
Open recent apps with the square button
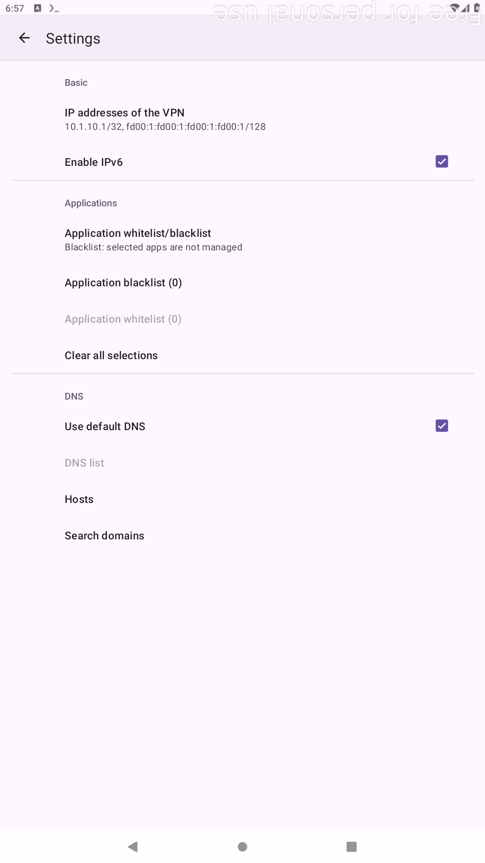352,847
